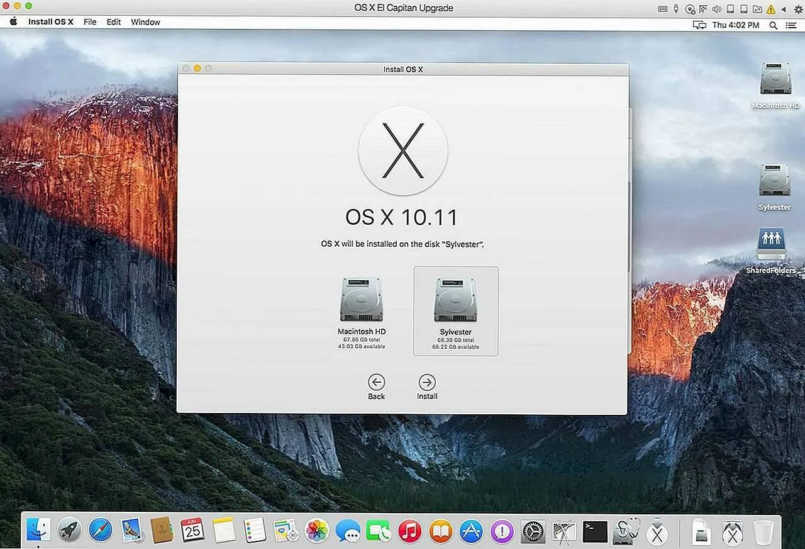Viewport: 805px width, 549px height.
Task: Open iBooks in the dock
Action: point(440,530)
